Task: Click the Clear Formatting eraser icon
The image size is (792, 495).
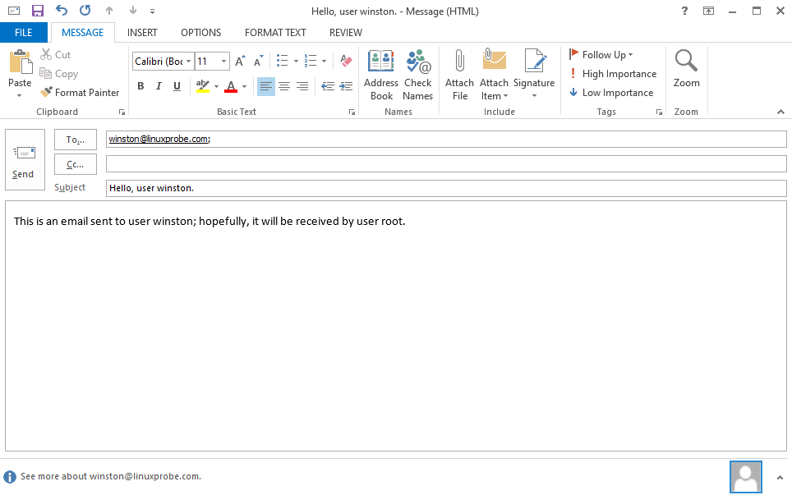Action: tap(346, 61)
